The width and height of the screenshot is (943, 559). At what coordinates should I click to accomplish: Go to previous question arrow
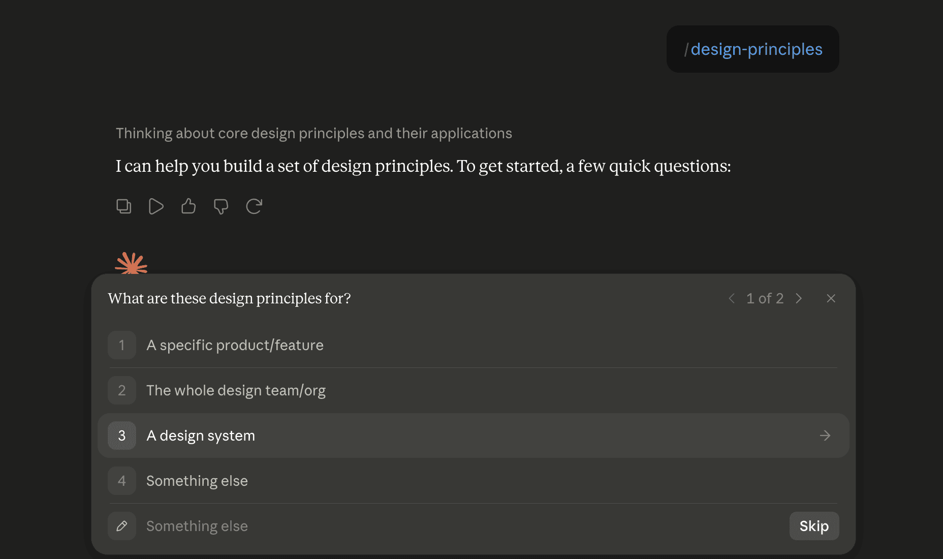pos(732,298)
